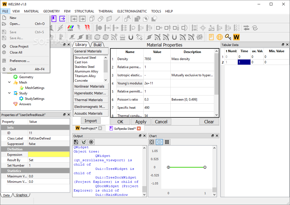Switch to the Build tab
This screenshot has height=205, width=290.
[97, 45]
